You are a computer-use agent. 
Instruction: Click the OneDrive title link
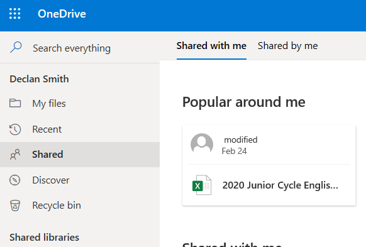click(x=62, y=14)
